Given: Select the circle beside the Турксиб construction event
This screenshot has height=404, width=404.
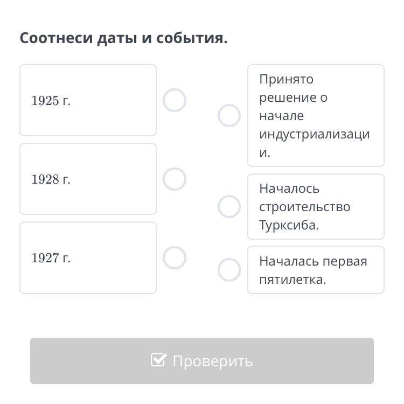Looking at the screenshot, I should [229, 207].
